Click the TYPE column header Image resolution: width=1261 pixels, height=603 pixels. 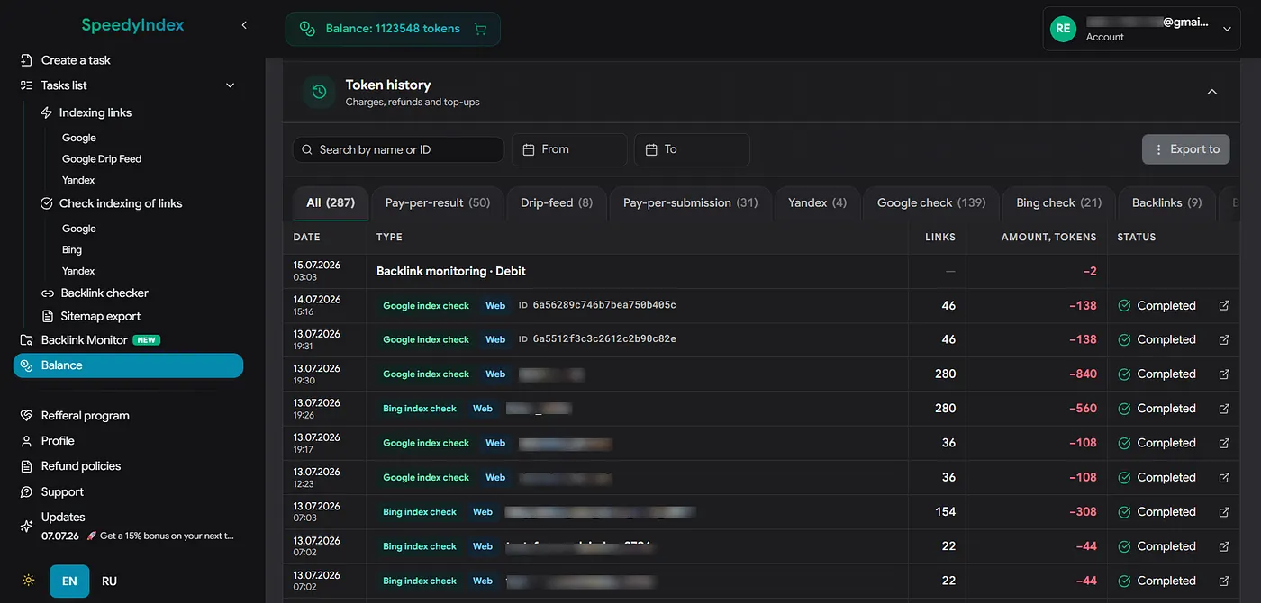tap(389, 237)
